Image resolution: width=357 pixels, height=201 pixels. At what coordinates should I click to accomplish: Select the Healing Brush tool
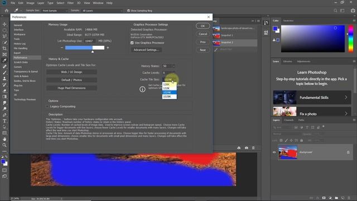4,66
